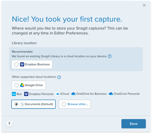152x134 pixels.
Task: Choose Google Drive radio button
Action: tap(16, 85)
